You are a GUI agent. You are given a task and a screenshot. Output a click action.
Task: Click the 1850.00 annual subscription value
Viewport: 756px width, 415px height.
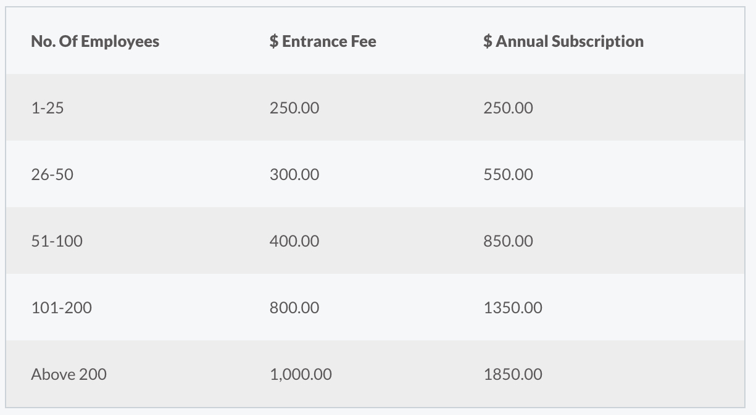pyautogui.click(x=513, y=374)
